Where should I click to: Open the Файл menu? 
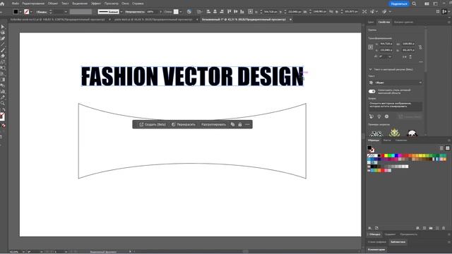16,4
